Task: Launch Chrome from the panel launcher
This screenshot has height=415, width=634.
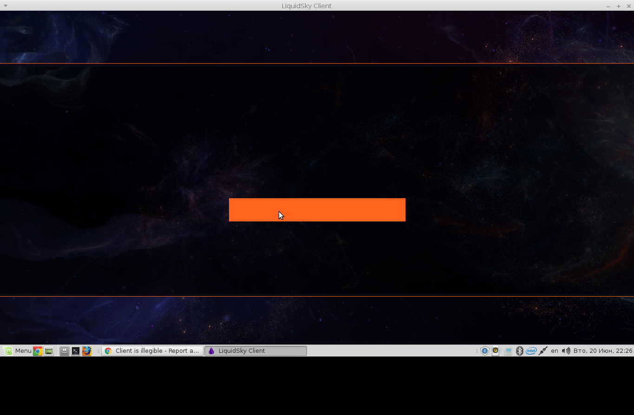Action: tap(38, 351)
